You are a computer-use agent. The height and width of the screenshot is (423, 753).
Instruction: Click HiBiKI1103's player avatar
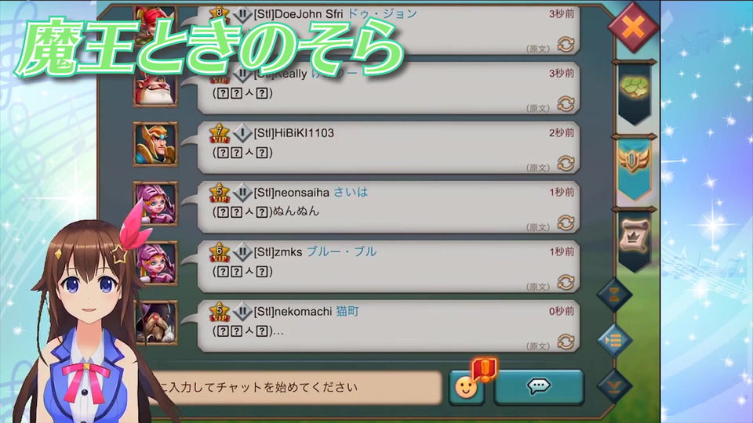click(155, 144)
